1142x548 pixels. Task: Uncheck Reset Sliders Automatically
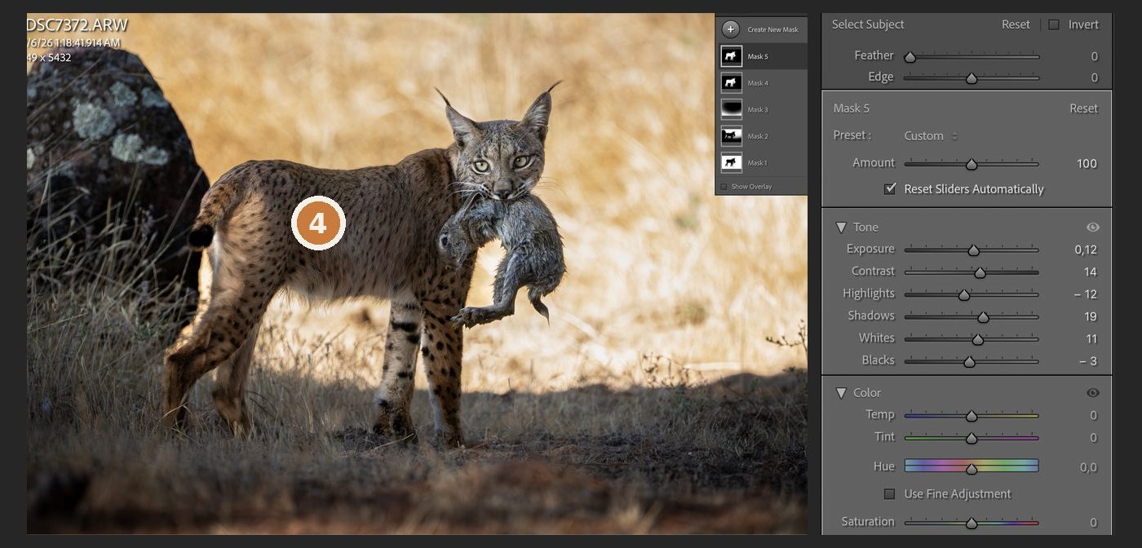[890, 188]
